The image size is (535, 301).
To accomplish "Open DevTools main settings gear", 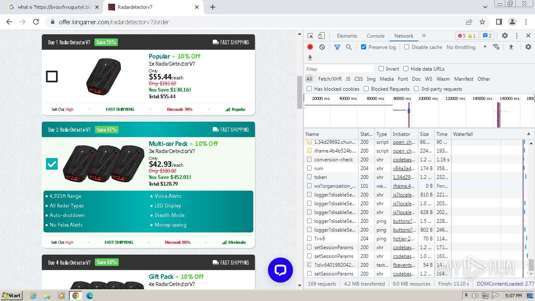I will (505, 36).
